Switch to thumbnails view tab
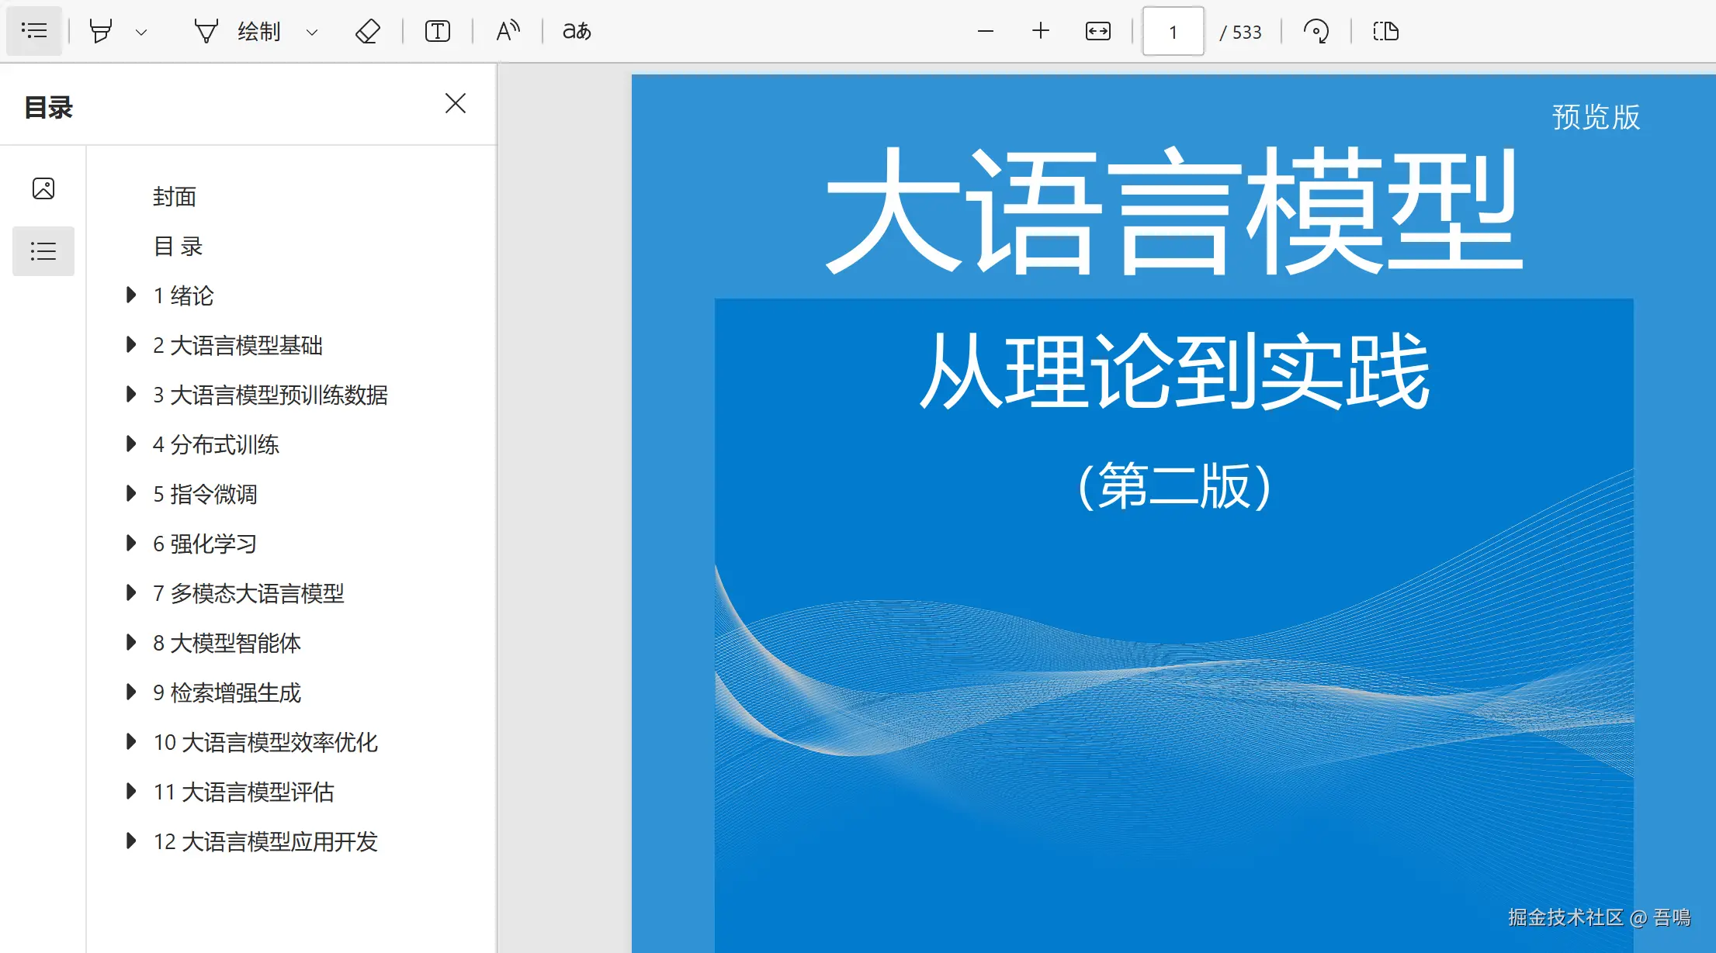Viewport: 1716px width, 953px height. [43, 188]
